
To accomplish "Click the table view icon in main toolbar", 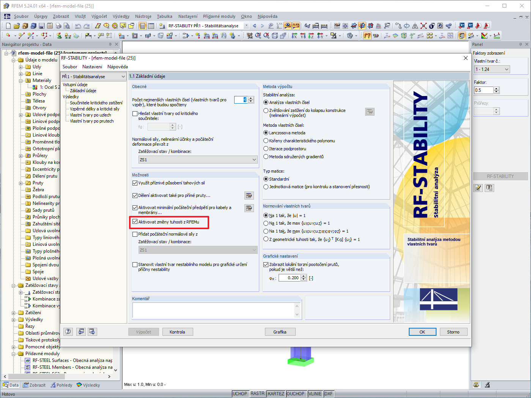I will coord(151,26).
